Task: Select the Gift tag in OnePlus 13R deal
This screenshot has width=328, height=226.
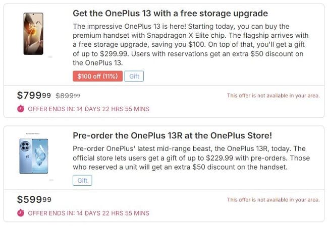Action: (82, 180)
